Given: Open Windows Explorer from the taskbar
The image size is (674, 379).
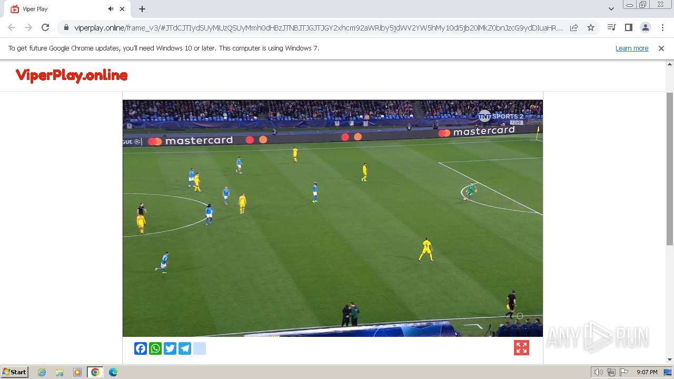Looking at the screenshot, I should (x=60, y=372).
